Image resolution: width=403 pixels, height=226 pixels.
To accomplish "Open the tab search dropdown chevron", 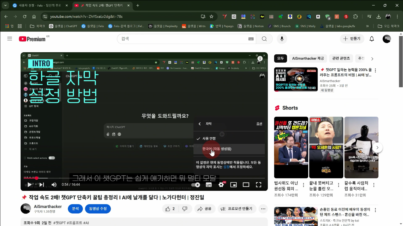I will tap(5, 5).
